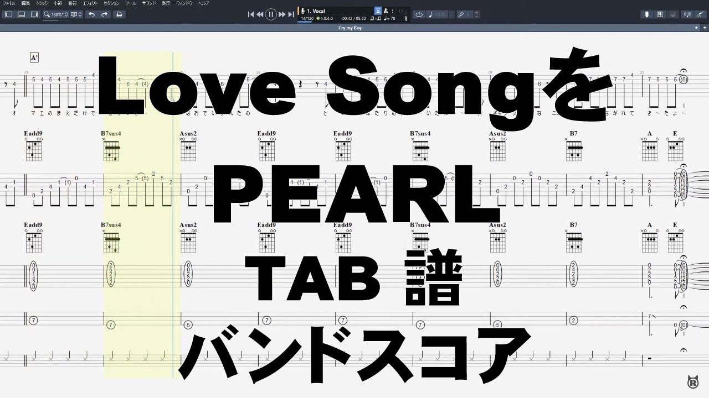Image resolution: width=709 pixels, height=398 pixels.
Task: Open the print dialog via printer icon
Action: (119, 14)
